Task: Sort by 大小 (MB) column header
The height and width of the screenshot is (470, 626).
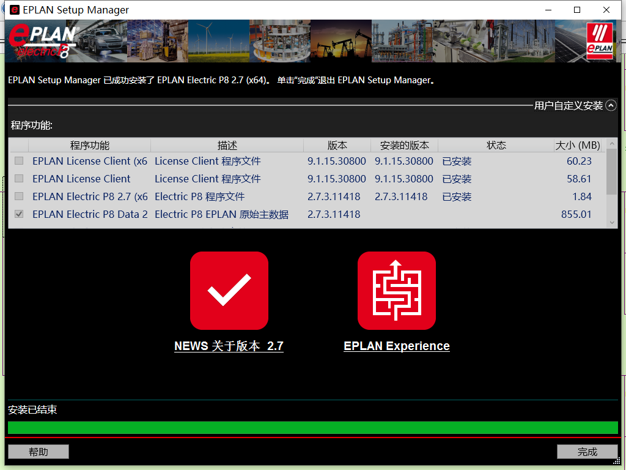Action: (578, 145)
